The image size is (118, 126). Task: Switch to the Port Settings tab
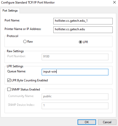(x=10, y=11)
